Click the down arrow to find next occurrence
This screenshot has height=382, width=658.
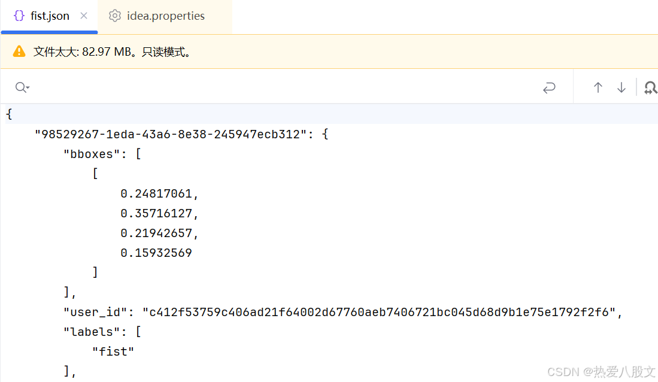pos(621,87)
